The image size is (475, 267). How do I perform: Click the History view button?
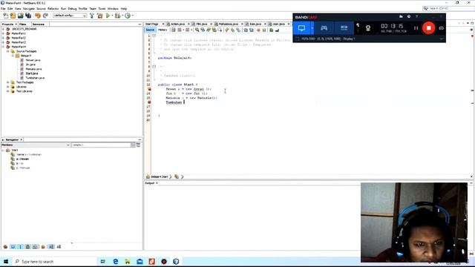(x=163, y=30)
